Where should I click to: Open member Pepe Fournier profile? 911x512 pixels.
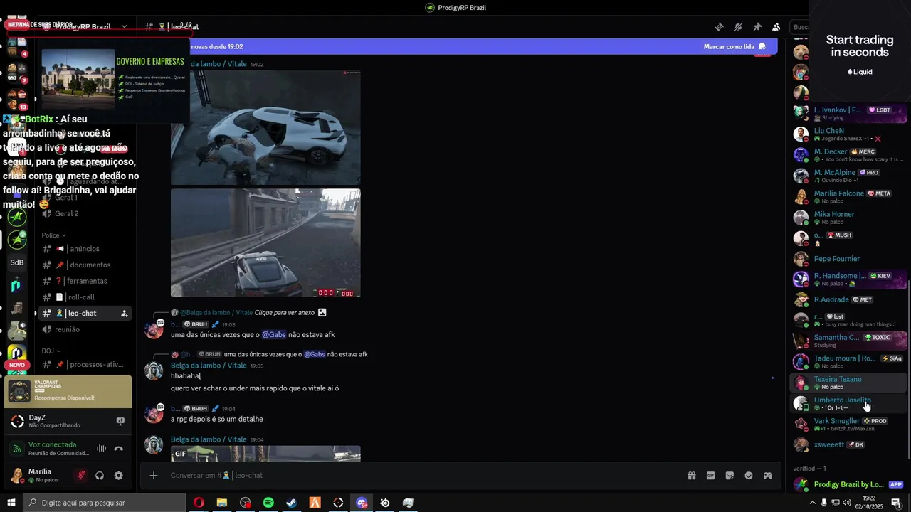850,259
